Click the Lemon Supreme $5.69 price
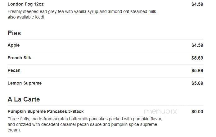This screenshot has height=137, width=216. click(x=197, y=83)
